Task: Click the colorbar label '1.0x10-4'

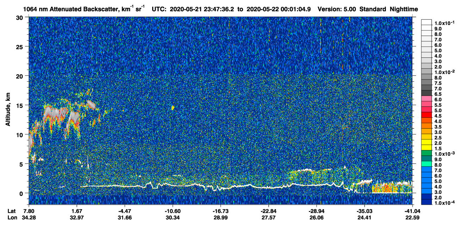Action: [x=445, y=203]
